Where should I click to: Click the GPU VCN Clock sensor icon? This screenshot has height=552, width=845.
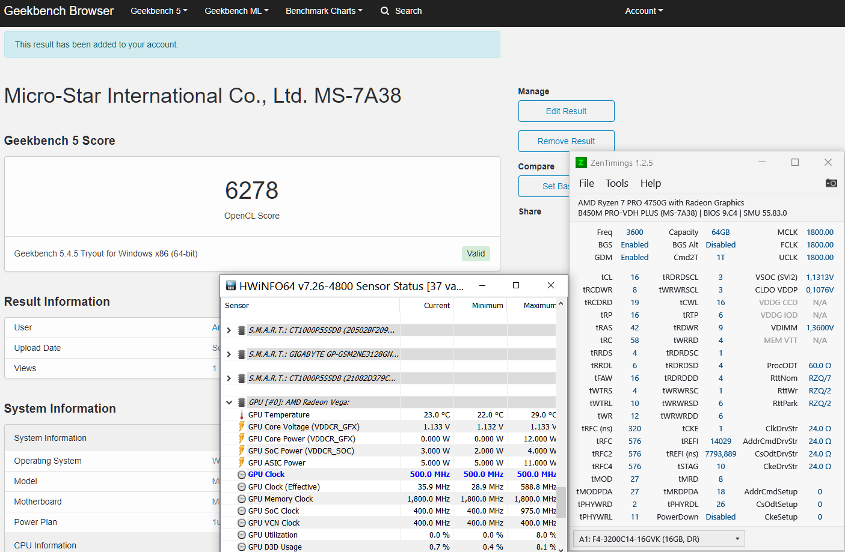(x=242, y=523)
